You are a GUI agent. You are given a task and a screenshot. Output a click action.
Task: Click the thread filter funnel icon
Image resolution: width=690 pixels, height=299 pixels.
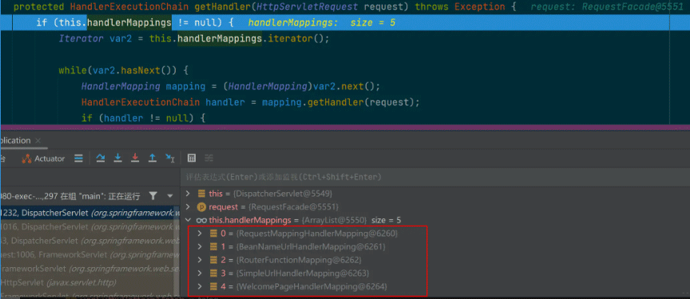tap(153, 195)
